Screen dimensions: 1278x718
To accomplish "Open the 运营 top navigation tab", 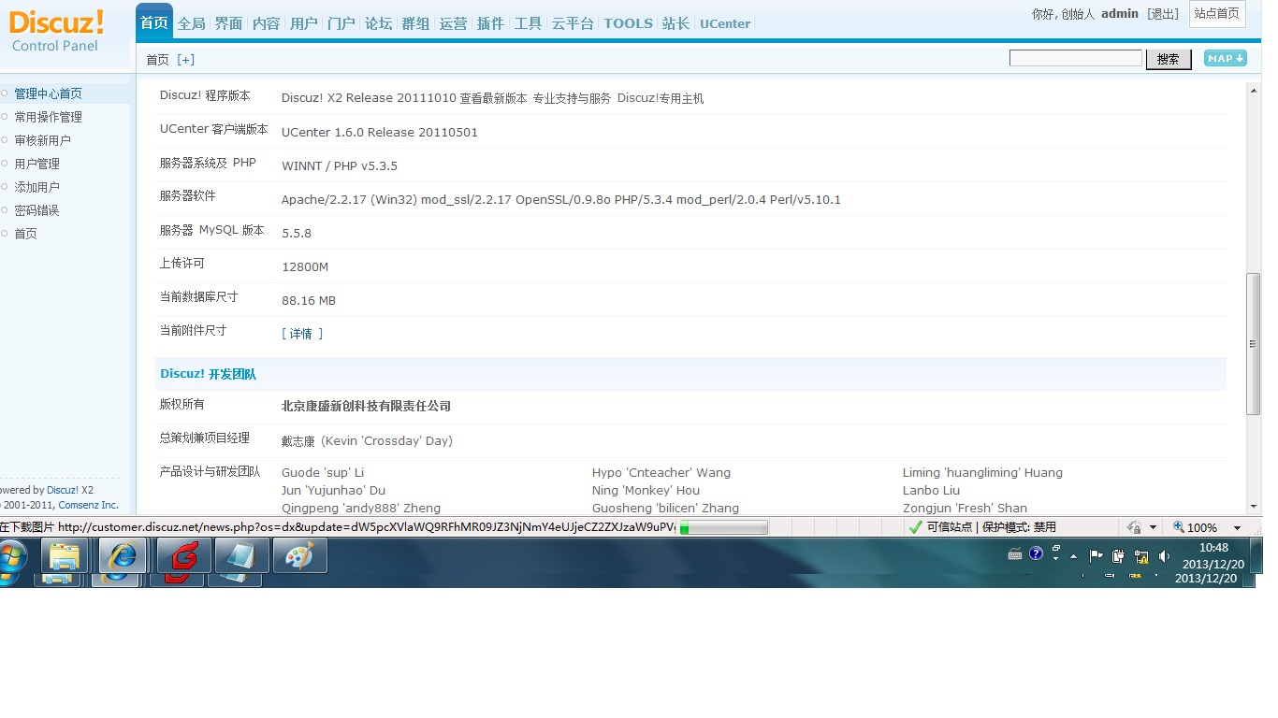I will [x=453, y=23].
